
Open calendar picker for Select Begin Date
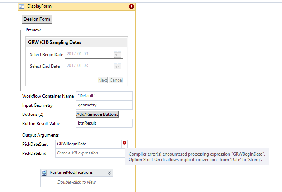(x=118, y=54)
